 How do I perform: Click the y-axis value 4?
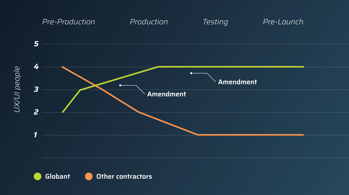tap(36, 67)
